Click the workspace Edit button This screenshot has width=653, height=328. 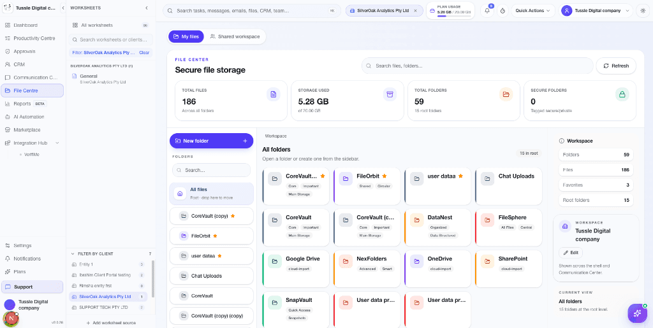pyautogui.click(x=571, y=252)
